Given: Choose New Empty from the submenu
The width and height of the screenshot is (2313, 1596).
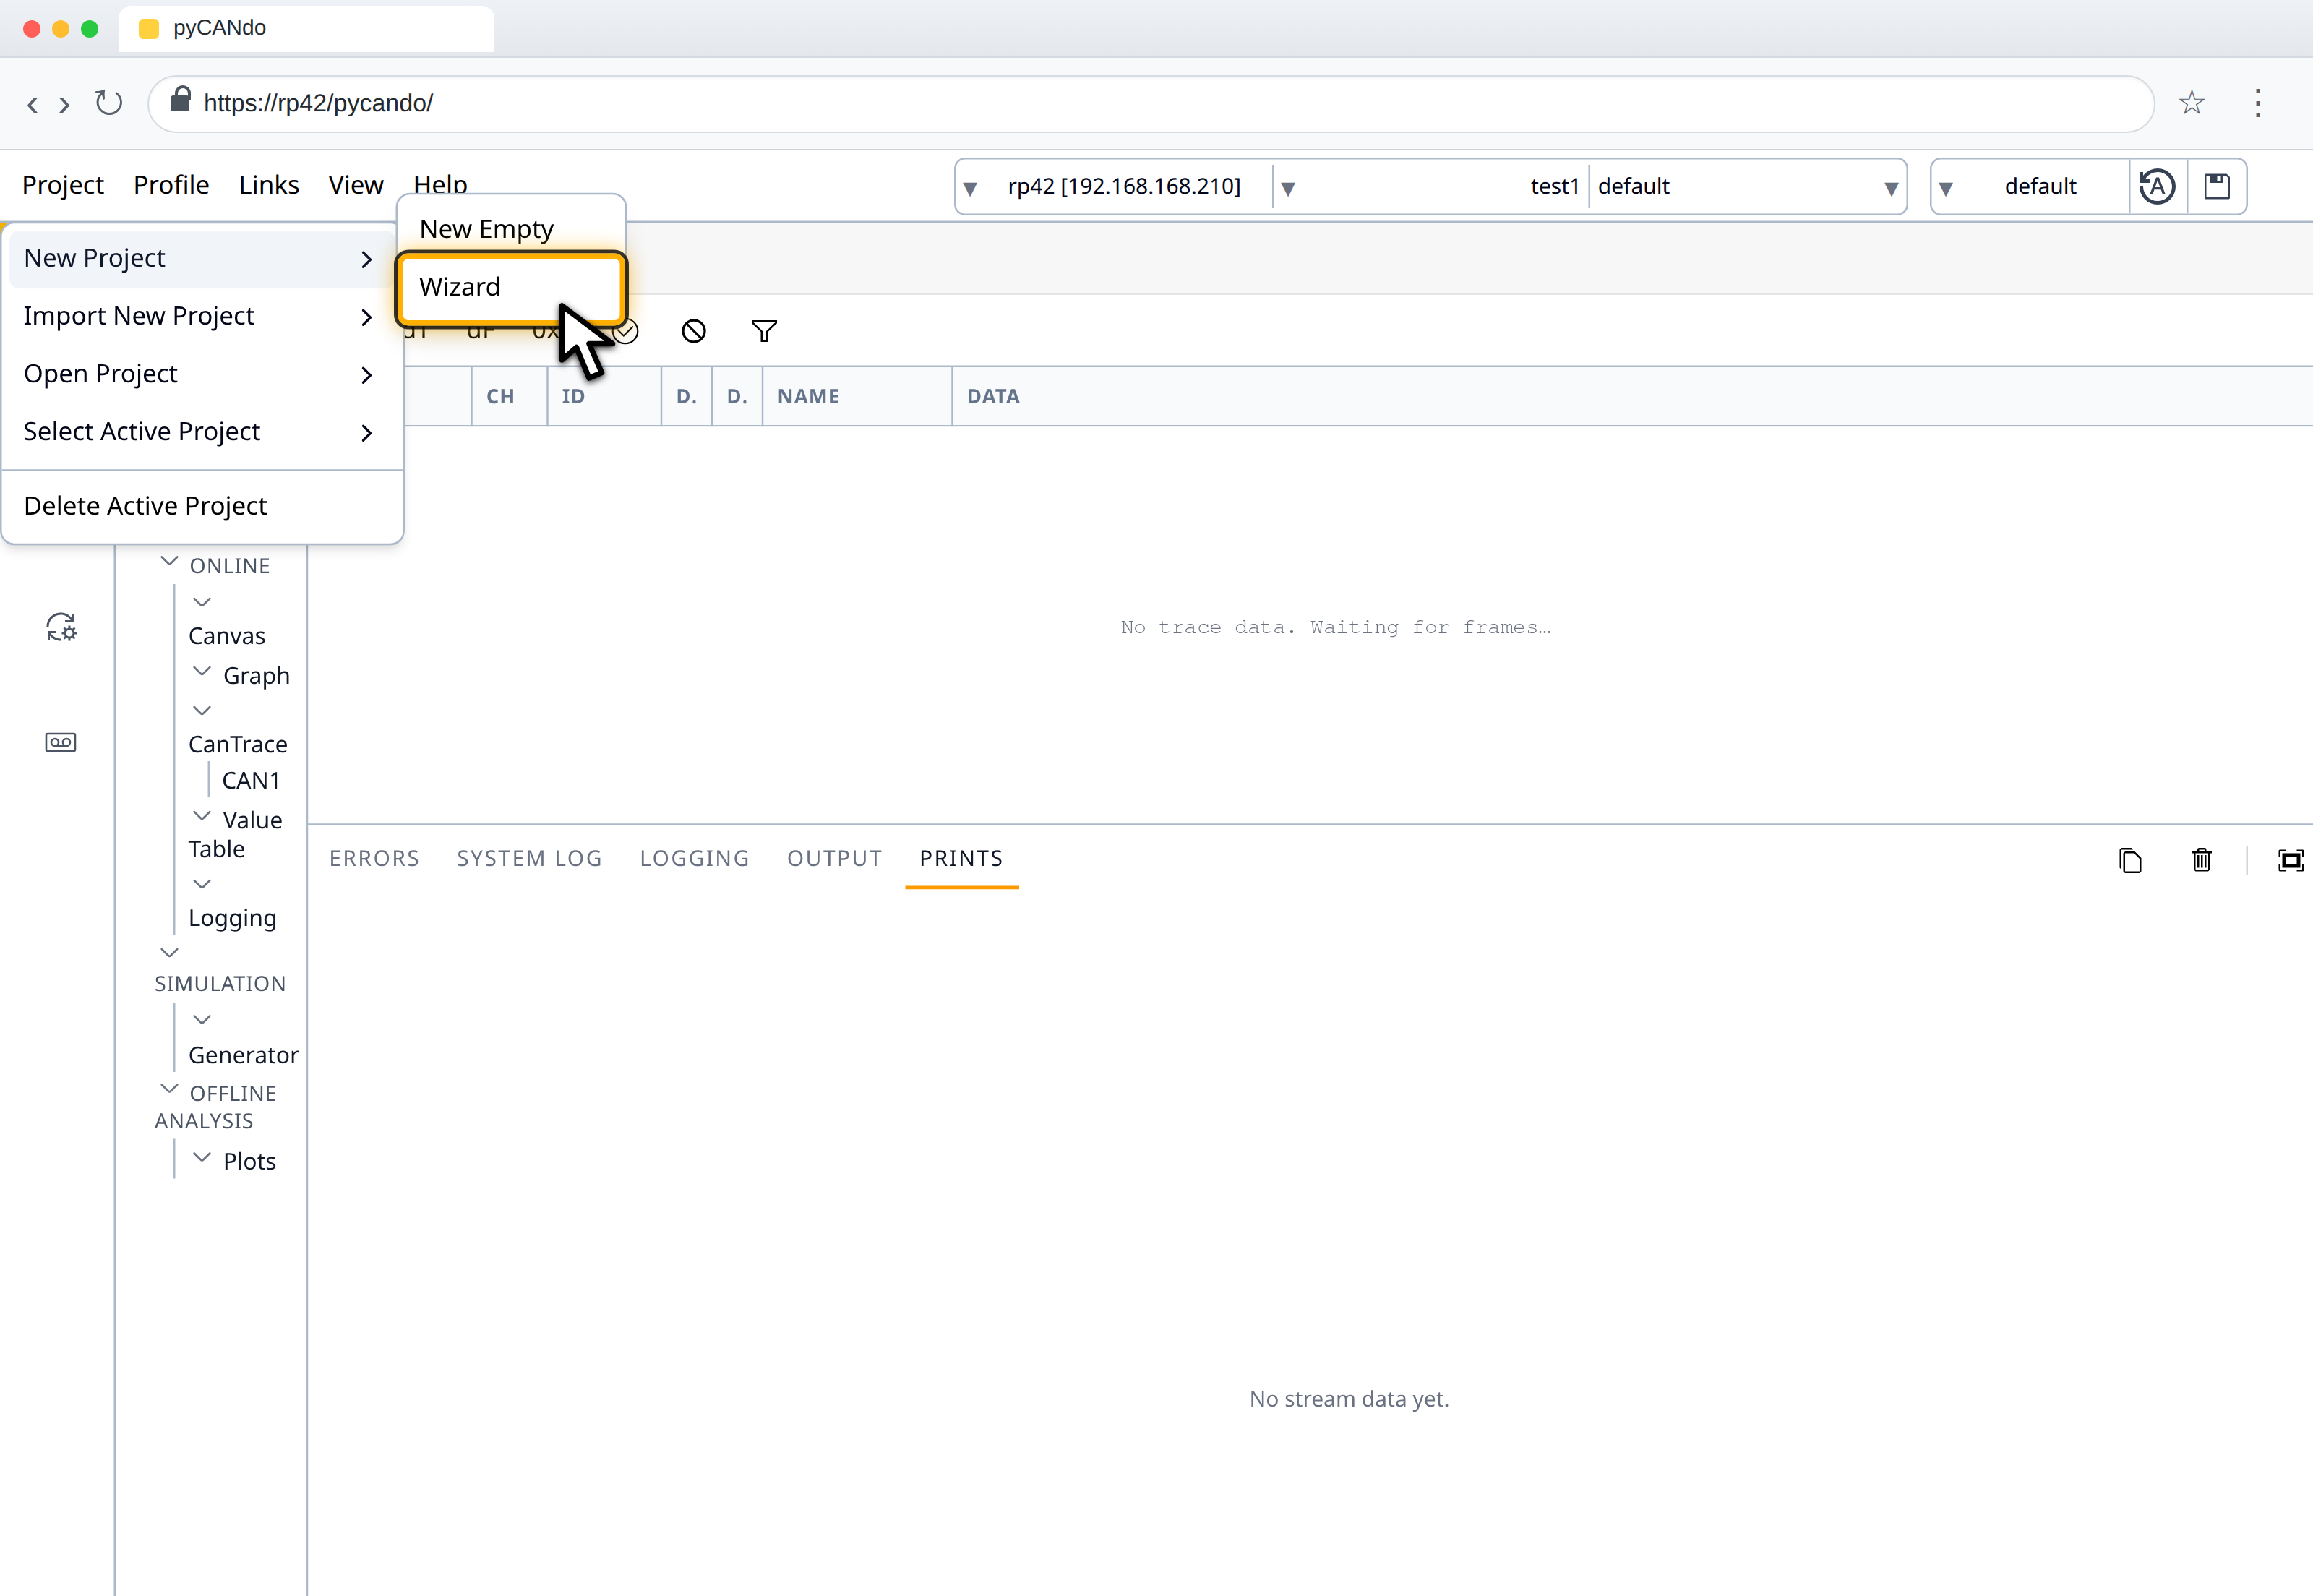Looking at the screenshot, I should 511,229.
